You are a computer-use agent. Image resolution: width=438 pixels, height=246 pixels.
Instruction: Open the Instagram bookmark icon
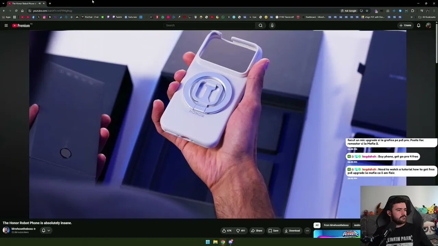pos(44,17)
